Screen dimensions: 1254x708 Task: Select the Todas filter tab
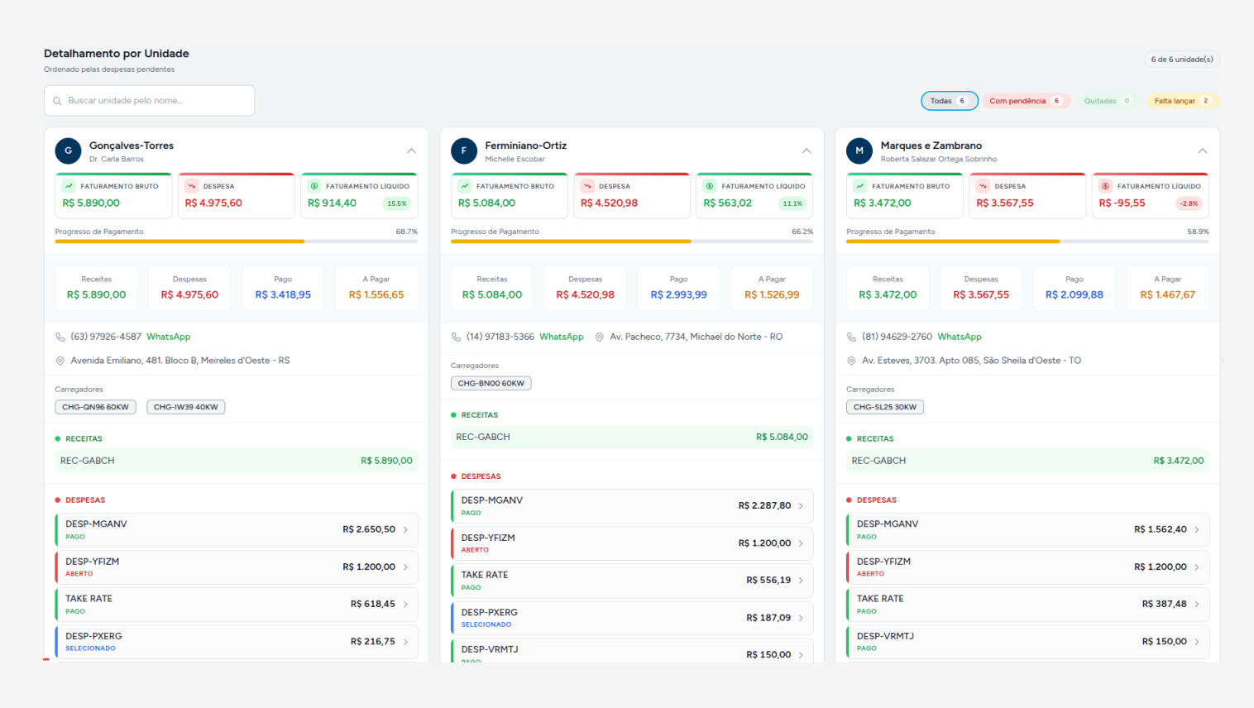pyautogui.click(x=950, y=101)
